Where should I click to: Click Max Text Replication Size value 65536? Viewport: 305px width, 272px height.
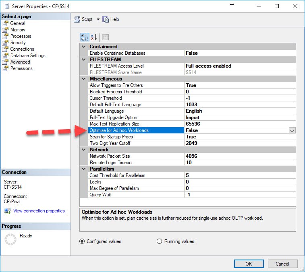click(x=193, y=124)
